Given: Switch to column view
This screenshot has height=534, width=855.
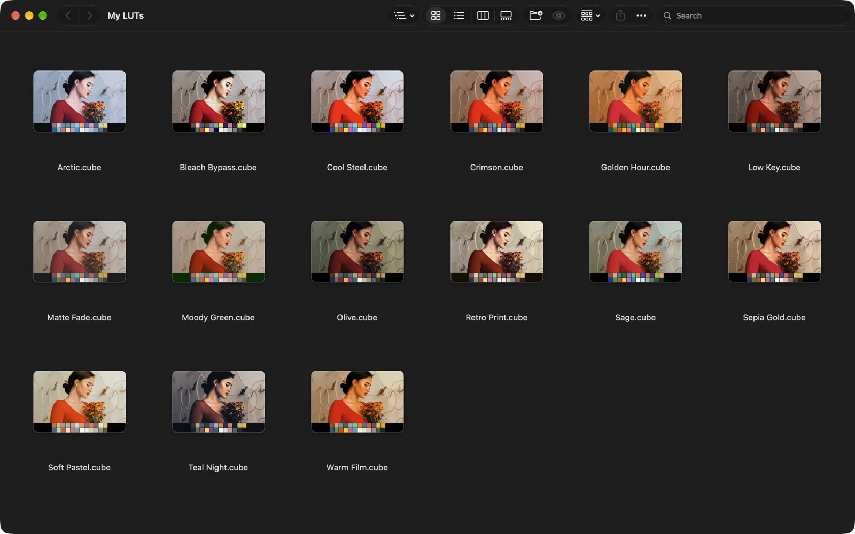Looking at the screenshot, I should point(483,15).
